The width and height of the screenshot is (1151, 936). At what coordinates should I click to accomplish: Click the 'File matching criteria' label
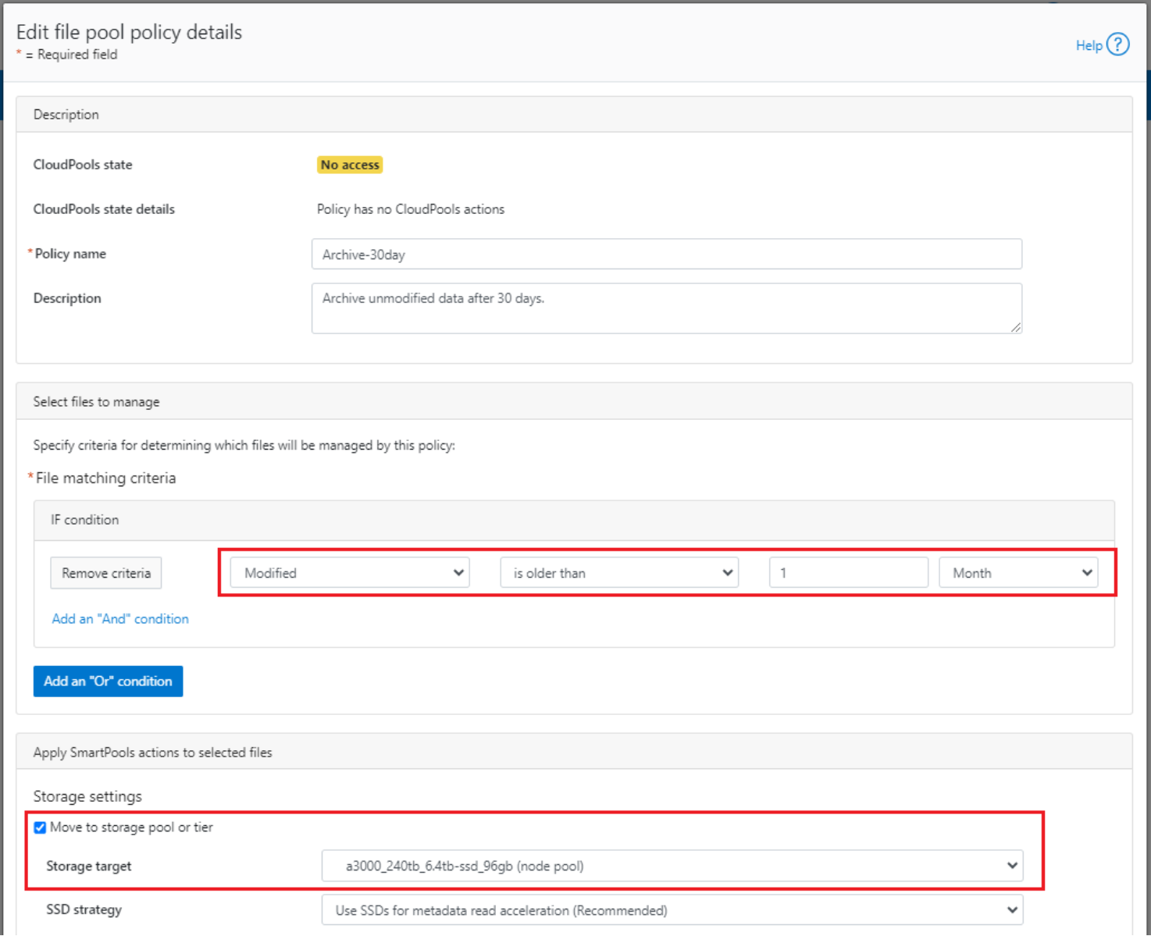tap(105, 478)
